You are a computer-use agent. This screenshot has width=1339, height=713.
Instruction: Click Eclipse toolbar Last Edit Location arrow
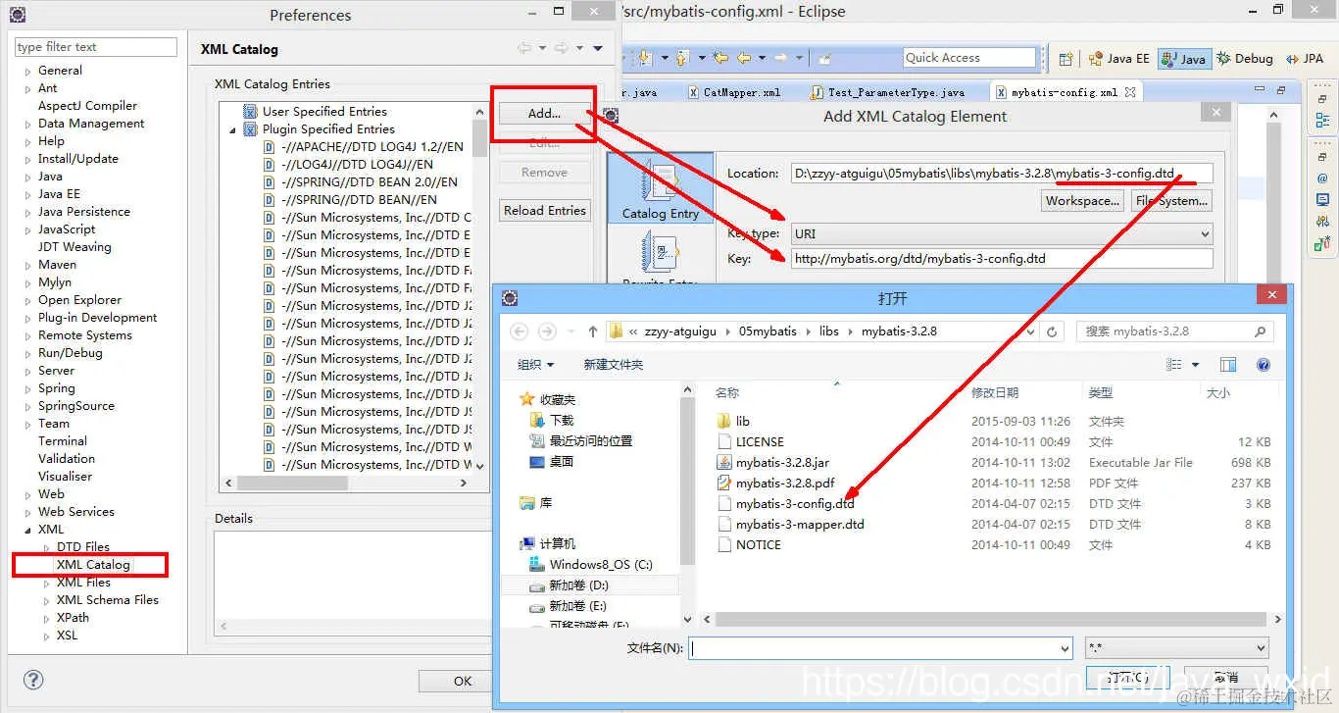tap(721, 58)
